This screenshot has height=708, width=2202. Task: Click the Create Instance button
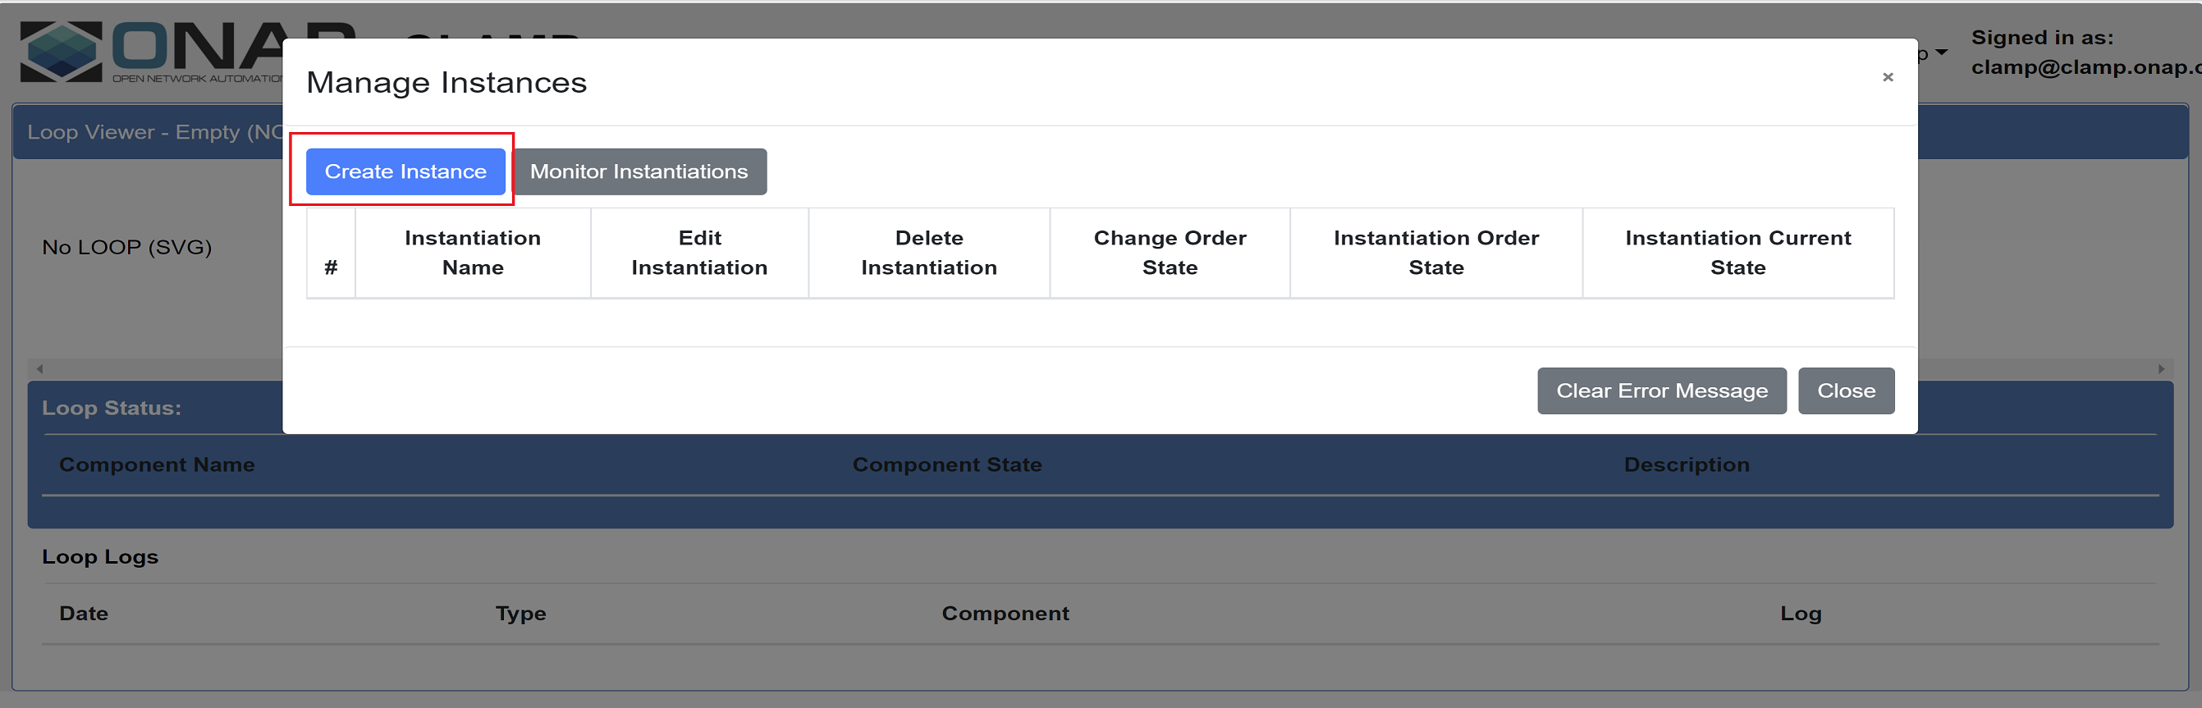pyautogui.click(x=405, y=171)
